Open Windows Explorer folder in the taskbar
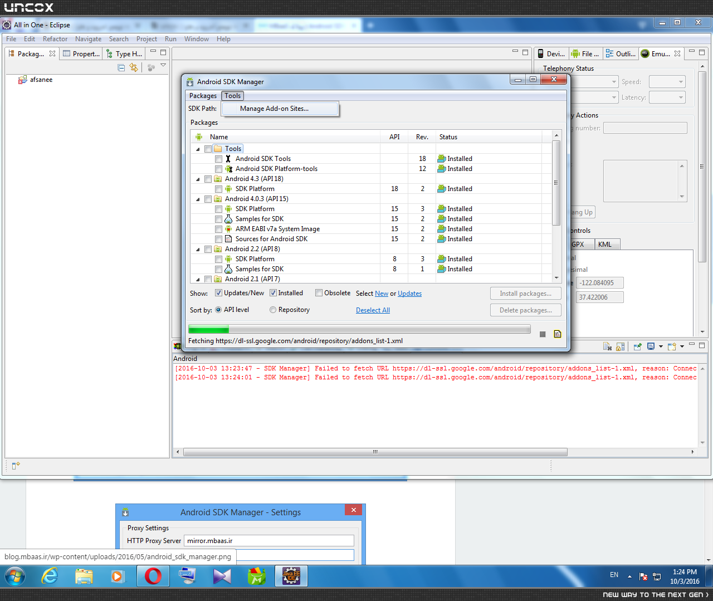Screen dimensions: 713x601 84,576
